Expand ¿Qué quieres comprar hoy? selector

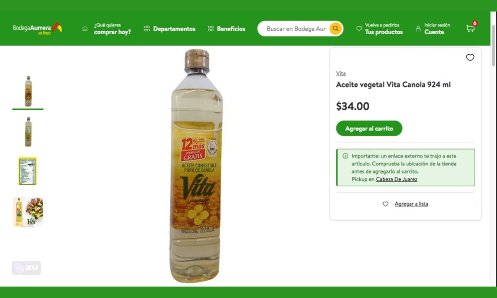[112, 29]
